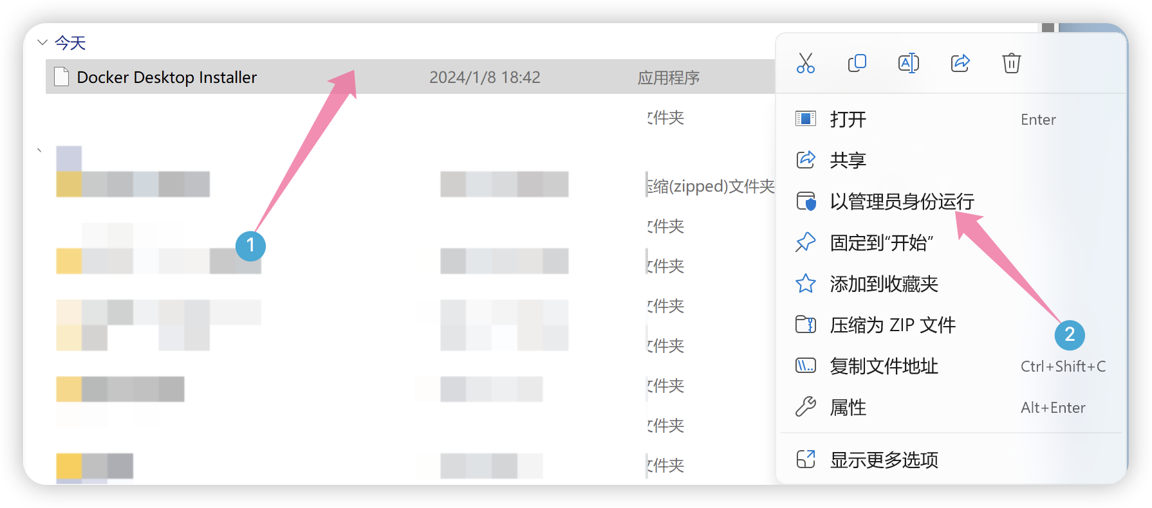The image size is (1152, 508).
Task: Click the Copy icon in context menu
Action: click(857, 63)
